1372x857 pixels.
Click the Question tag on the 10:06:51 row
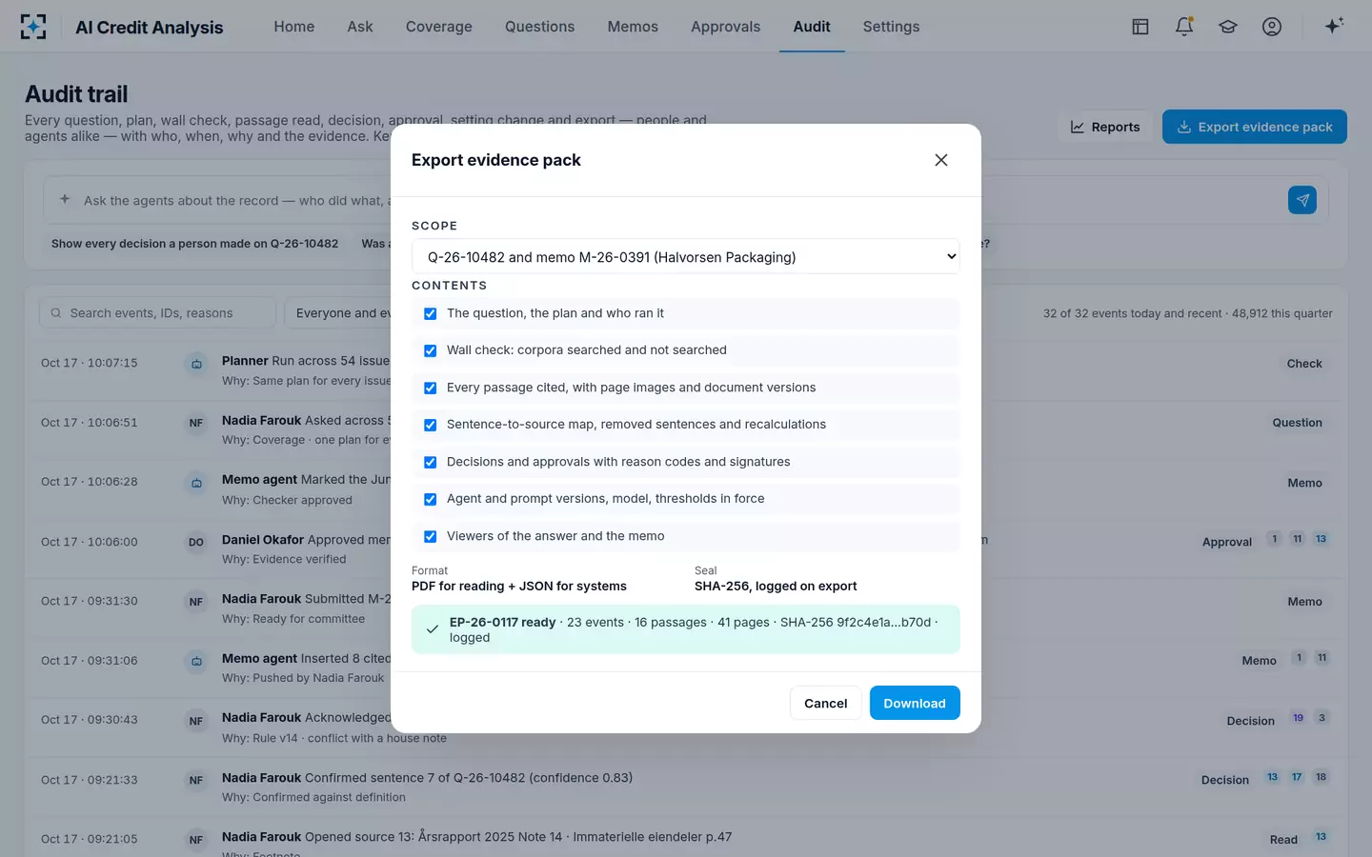[1297, 423]
